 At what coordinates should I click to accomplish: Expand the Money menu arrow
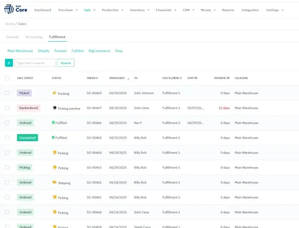pos(215,10)
